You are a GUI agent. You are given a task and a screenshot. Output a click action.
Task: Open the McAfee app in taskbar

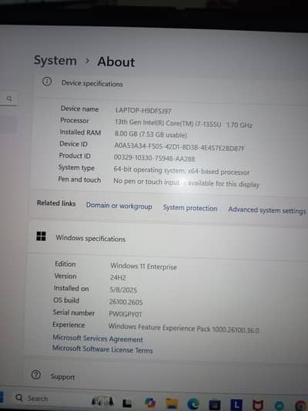pos(257,406)
